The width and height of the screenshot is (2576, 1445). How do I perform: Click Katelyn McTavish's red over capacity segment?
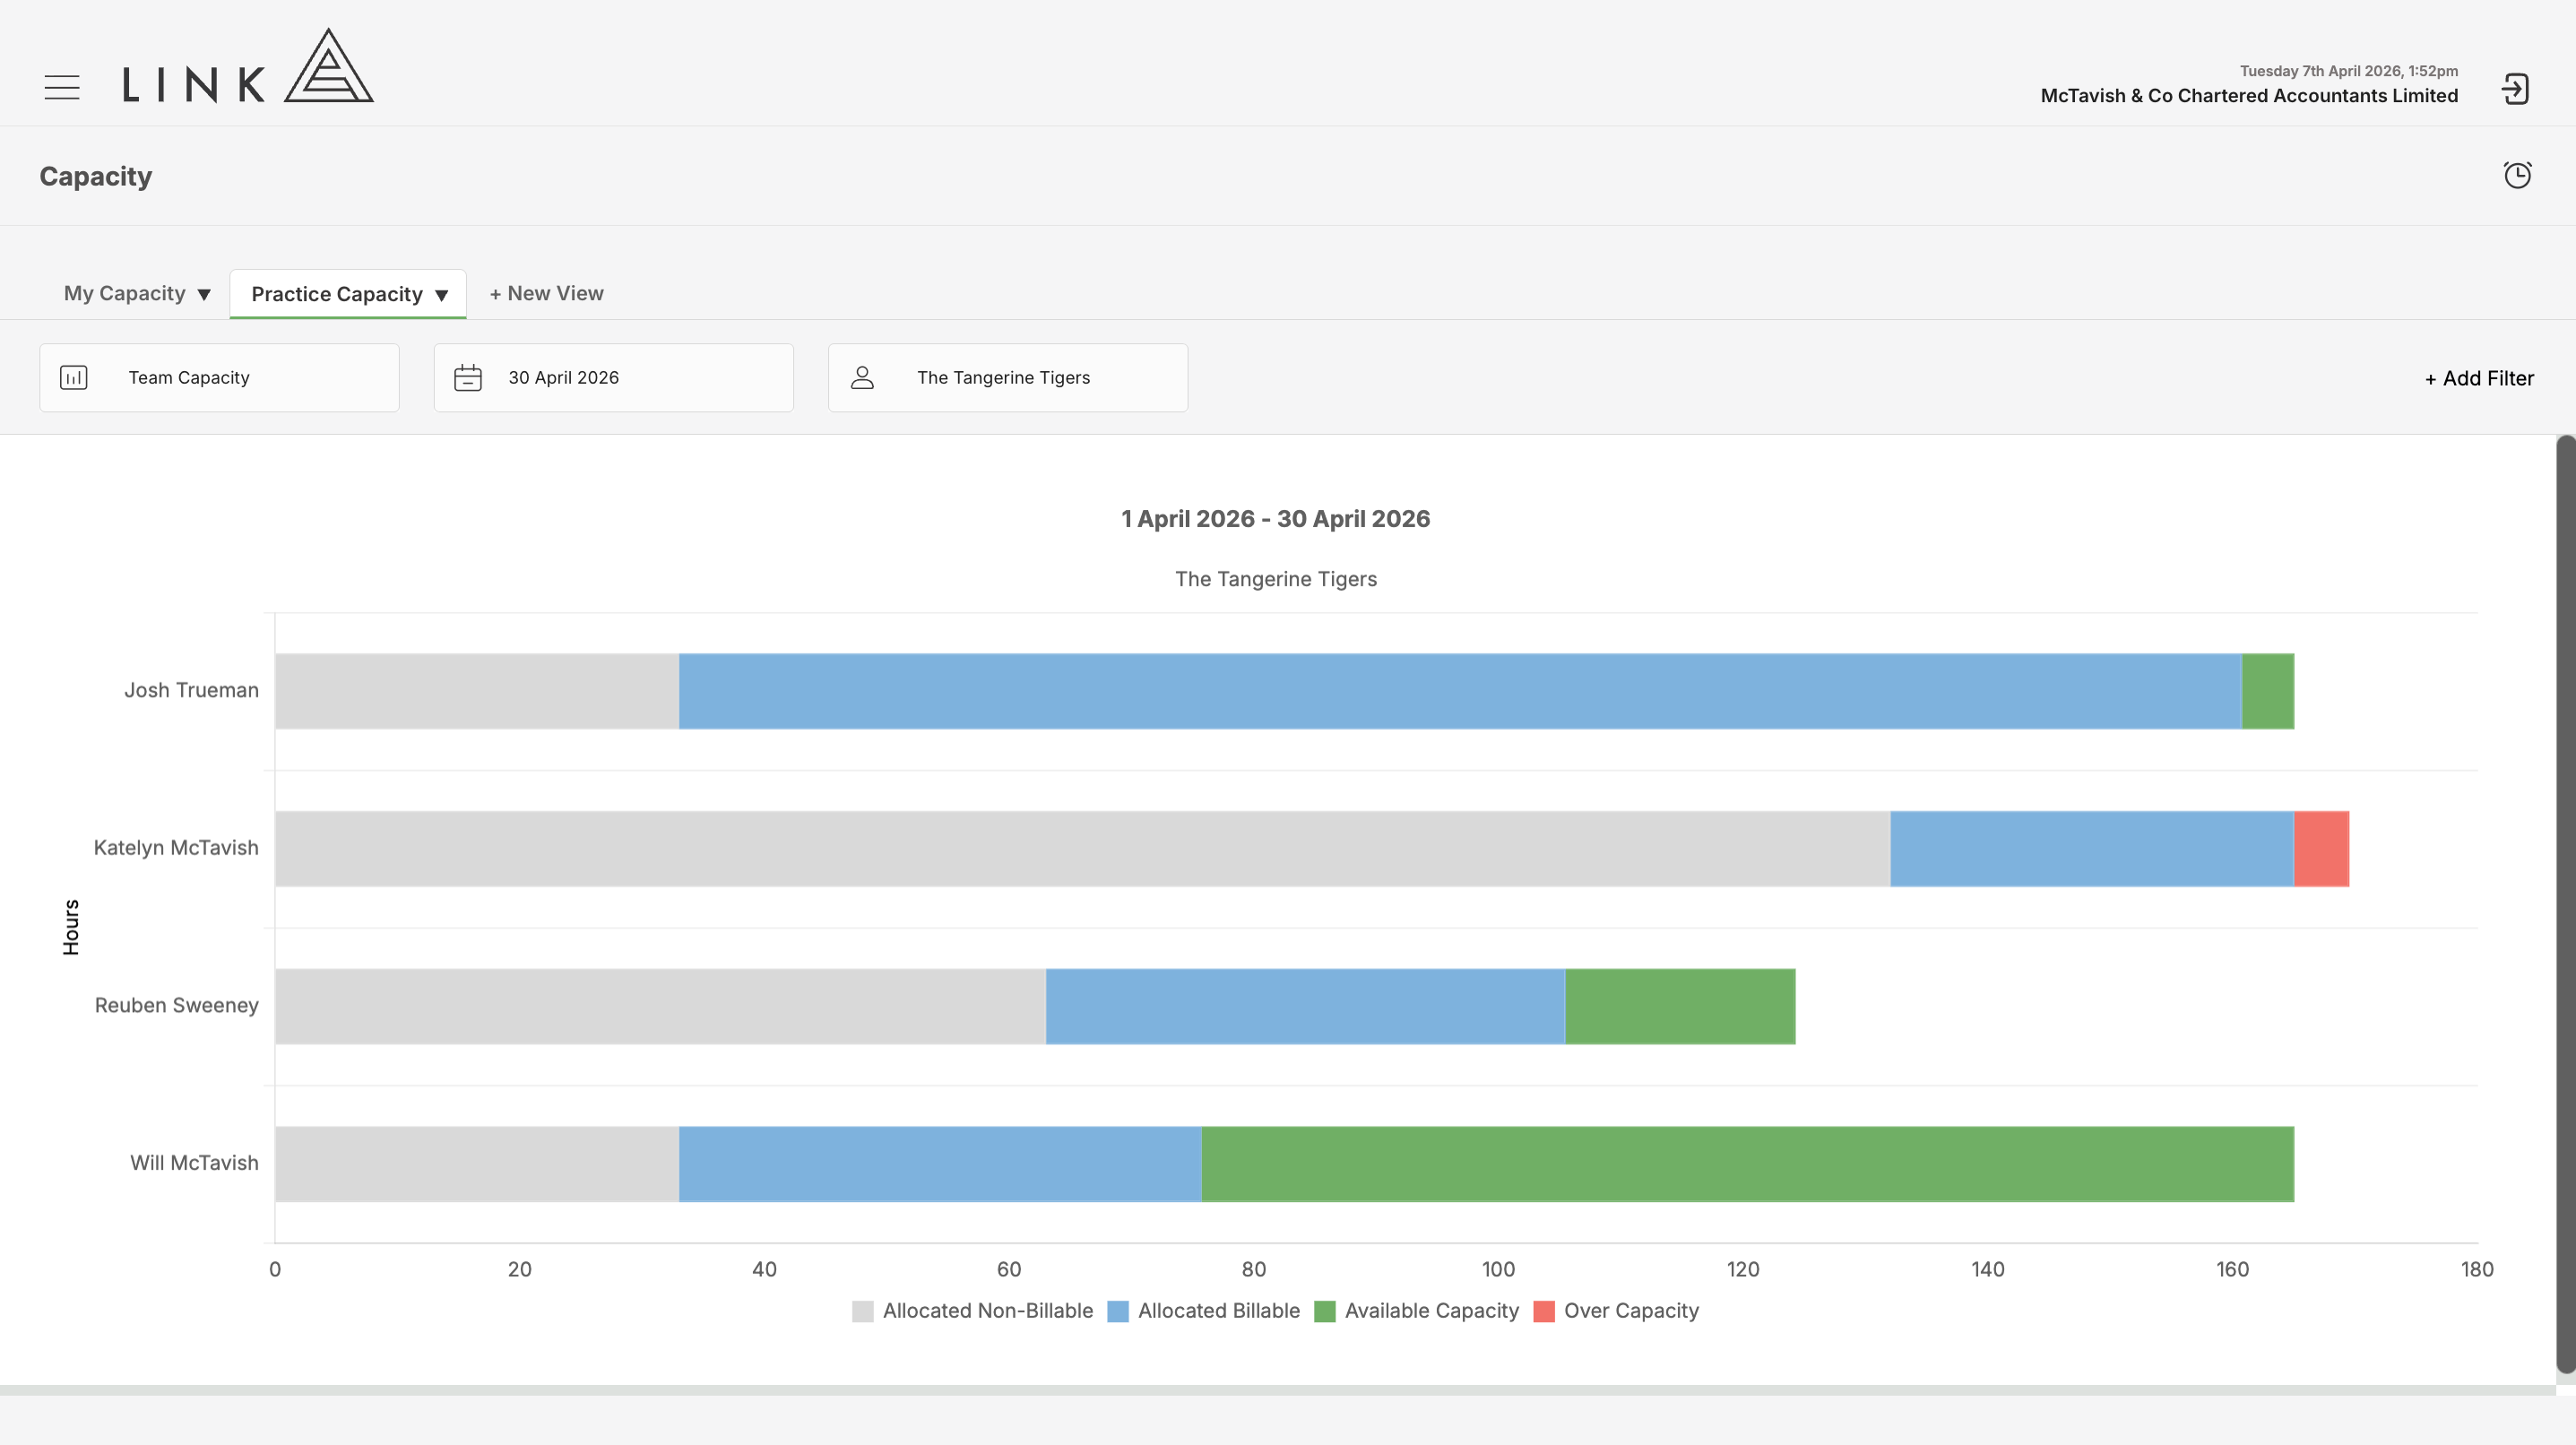coord(2321,849)
